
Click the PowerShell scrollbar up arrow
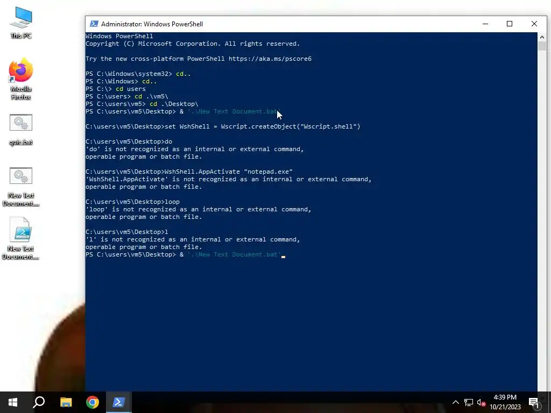541,37
